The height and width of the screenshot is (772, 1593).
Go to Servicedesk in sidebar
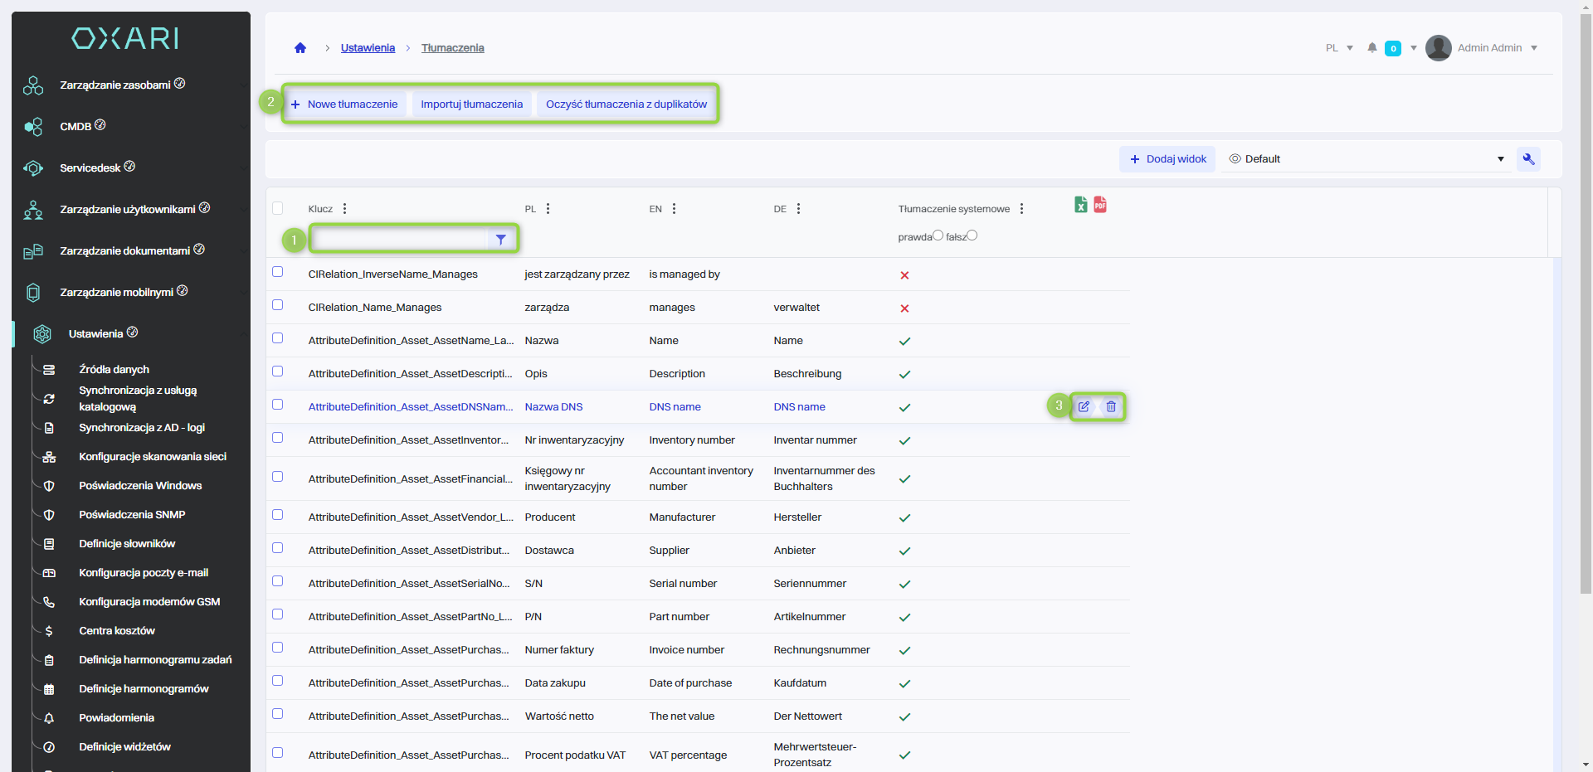point(90,168)
